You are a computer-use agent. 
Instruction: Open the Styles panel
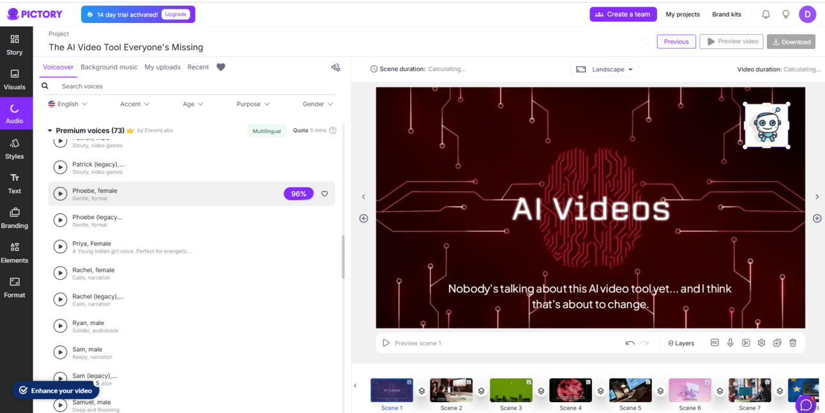point(15,149)
